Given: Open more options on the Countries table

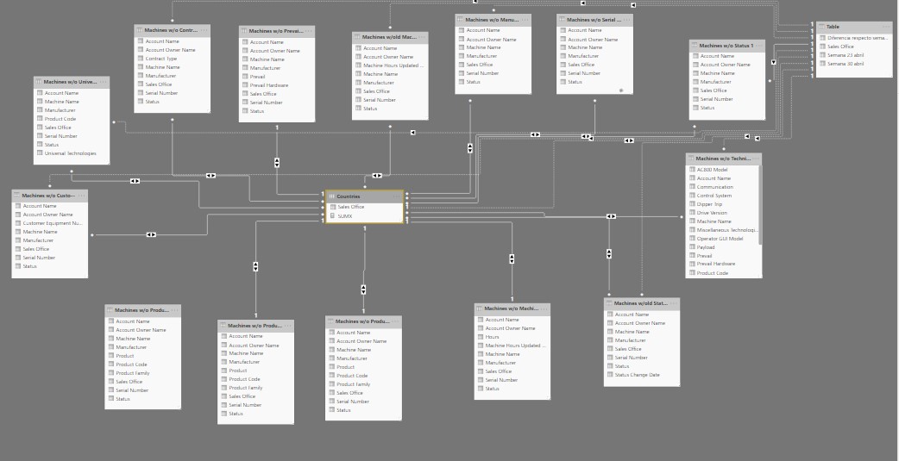Looking at the screenshot, I should point(397,196).
